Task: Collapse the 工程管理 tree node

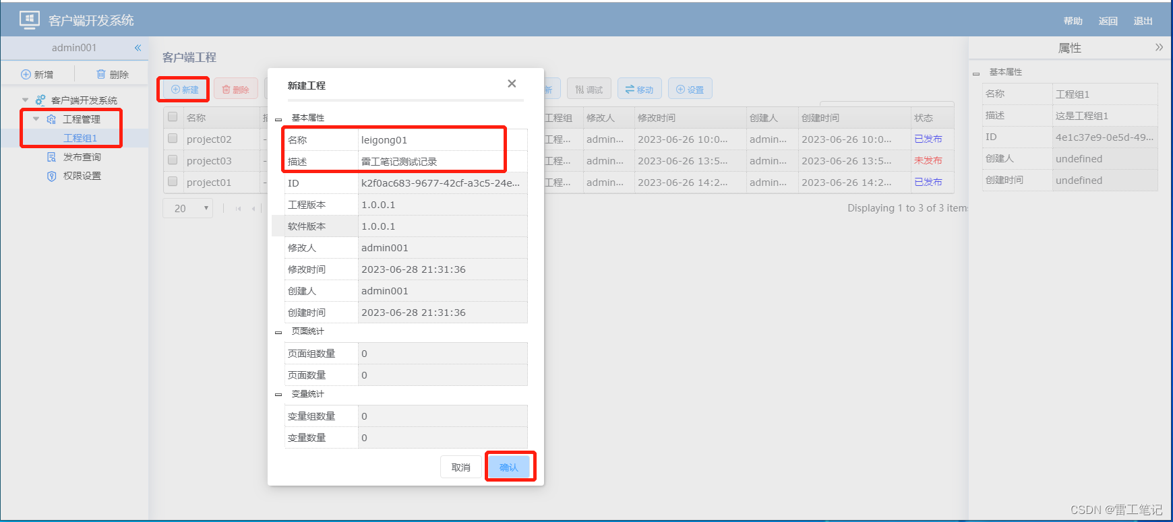Action: coord(36,119)
